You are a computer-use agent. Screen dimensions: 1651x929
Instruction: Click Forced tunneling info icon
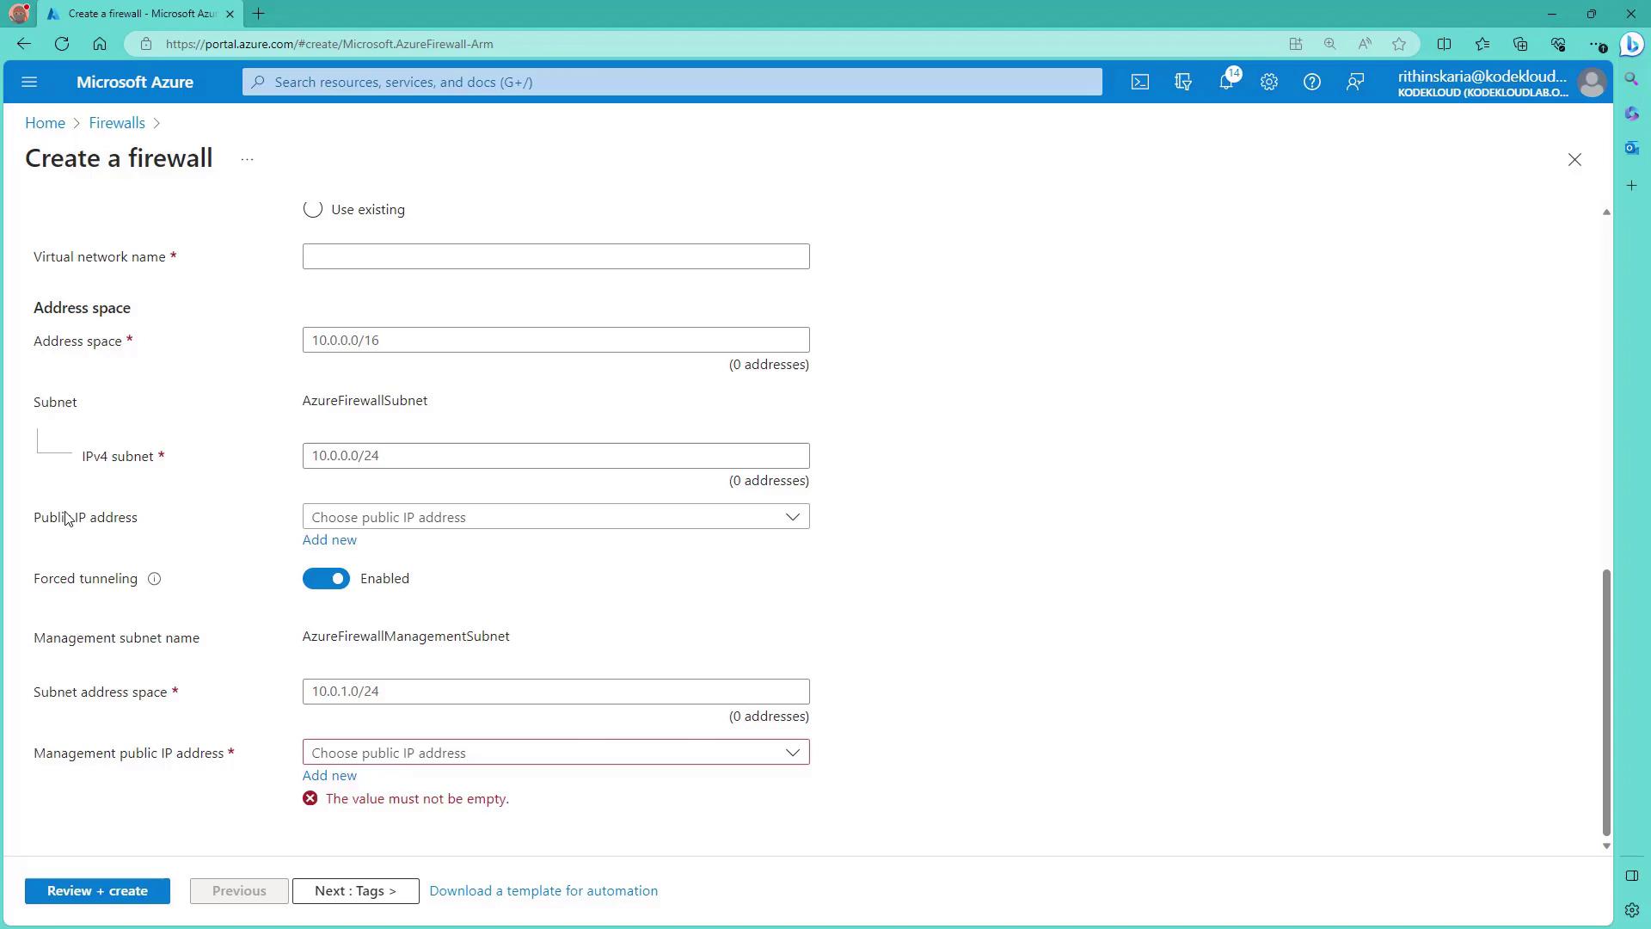point(155,579)
